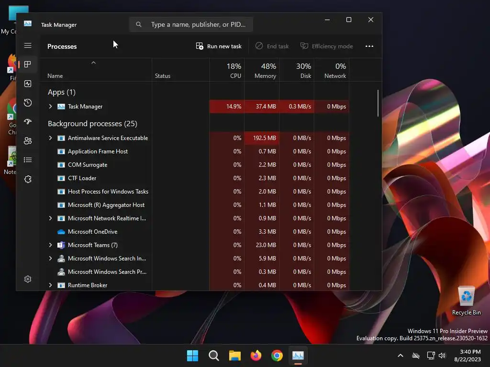Sort by the Memory column header
Viewport: 490px width, 367px height.
tap(262, 70)
